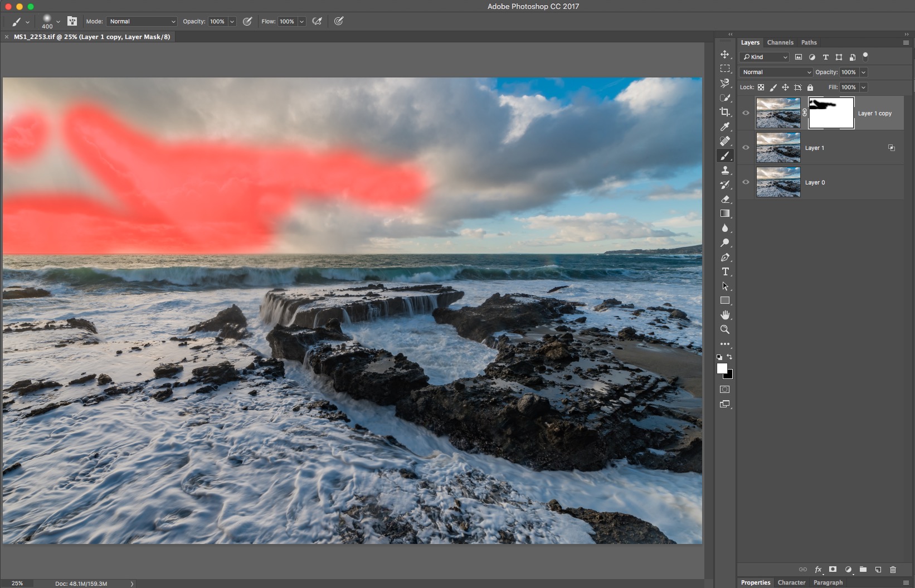Add a layer style with fx icon
The image size is (915, 588).
pos(818,569)
